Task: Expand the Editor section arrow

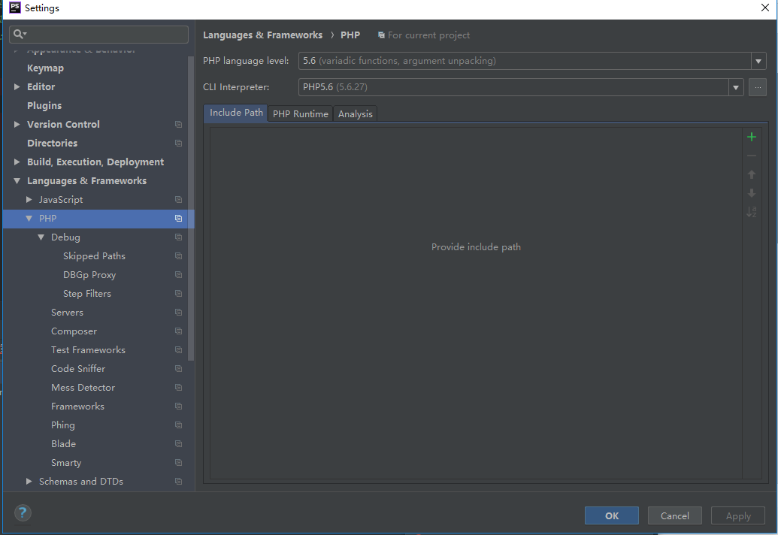Action: click(x=17, y=86)
